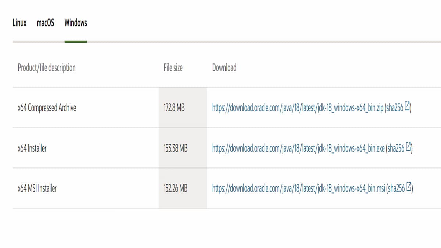Click external-link icon in x64 Installer row
The image size is (441, 248).
pos(409,147)
